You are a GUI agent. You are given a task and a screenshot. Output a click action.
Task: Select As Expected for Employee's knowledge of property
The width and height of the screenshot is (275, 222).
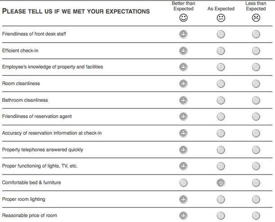221,67
